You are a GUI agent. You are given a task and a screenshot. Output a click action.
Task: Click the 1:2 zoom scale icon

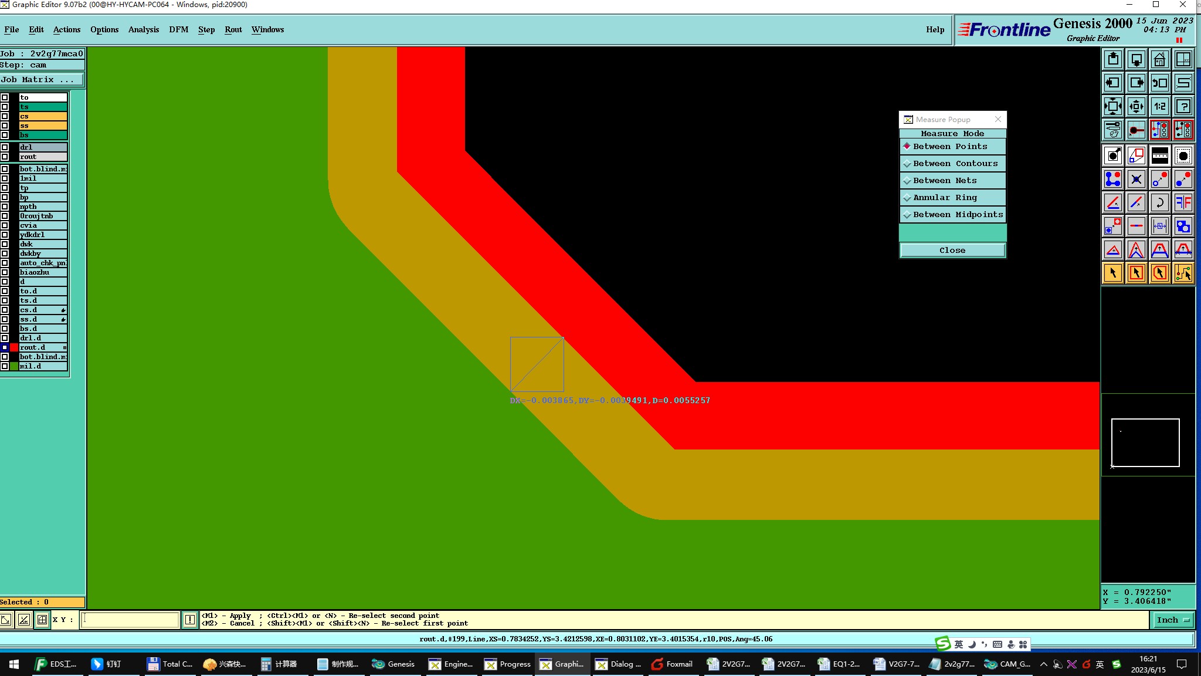point(1159,106)
